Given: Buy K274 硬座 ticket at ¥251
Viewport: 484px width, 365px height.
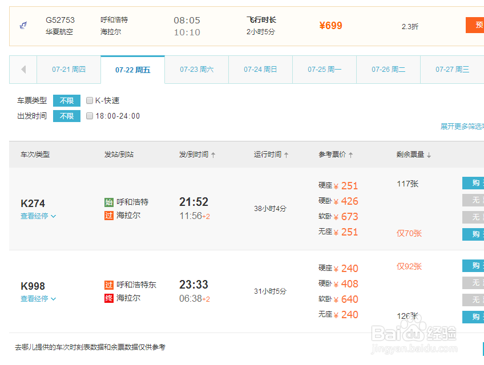Looking at the screenshot, I should click(x=473, y=184).
